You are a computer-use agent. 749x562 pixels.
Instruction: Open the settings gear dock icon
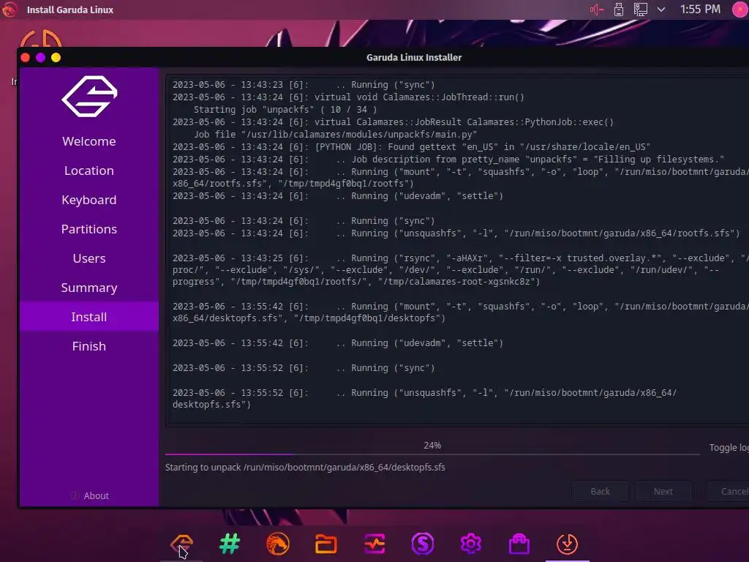[x=470, y=544]
